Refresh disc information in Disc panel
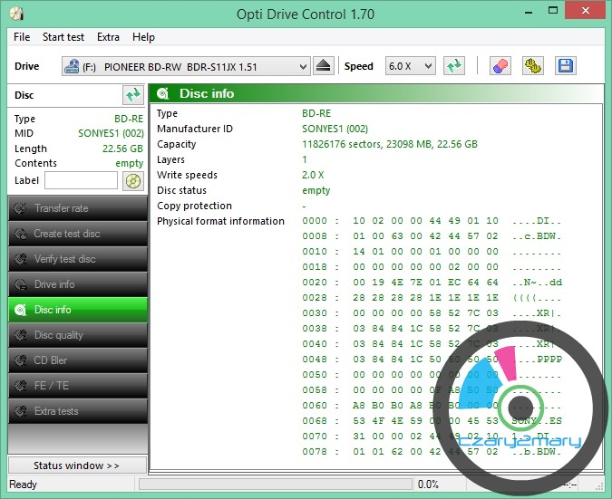 pyautogui.click(x=133, y=94)
